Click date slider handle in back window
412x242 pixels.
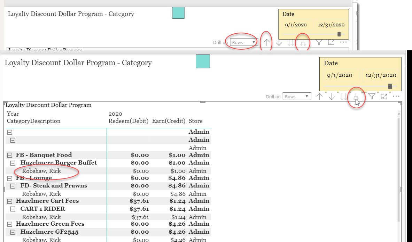pyautogui.click(x=339, y=34)
